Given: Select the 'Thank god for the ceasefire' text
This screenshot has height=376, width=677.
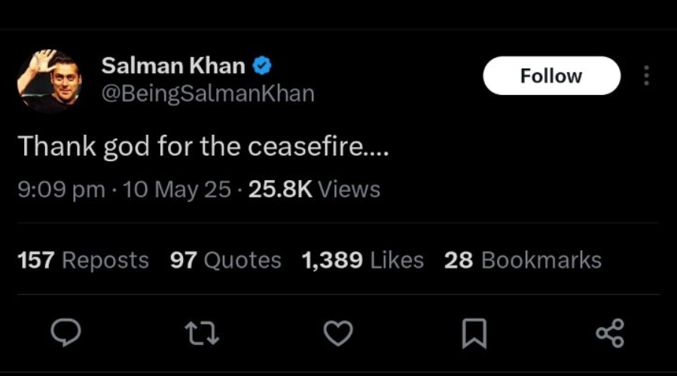Looking at the screenshot, I should tap(203, 146).
